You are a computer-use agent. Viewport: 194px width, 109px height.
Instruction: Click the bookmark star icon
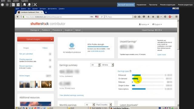click(x=135, y=17)
